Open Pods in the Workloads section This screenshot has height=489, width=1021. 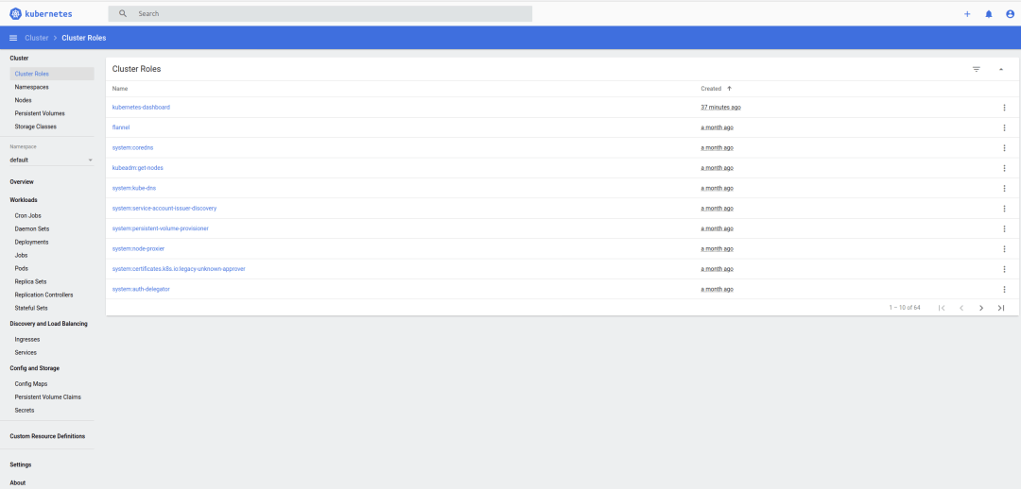pos(21,268)
